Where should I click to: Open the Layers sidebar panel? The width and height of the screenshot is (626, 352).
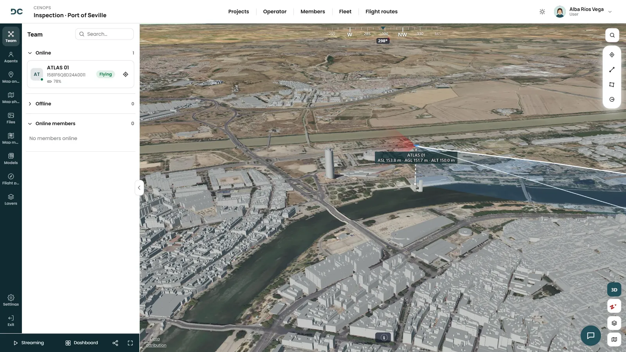[x=11, y=199]
